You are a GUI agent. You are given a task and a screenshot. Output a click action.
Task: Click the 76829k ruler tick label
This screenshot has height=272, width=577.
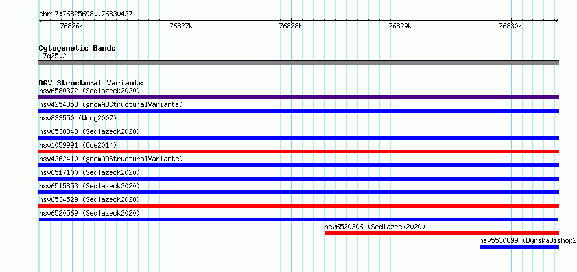click(x=401, y=26)
